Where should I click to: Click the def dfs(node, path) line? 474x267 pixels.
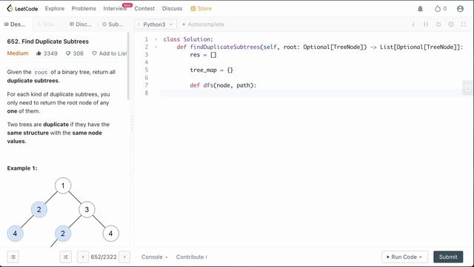(223, 85)
